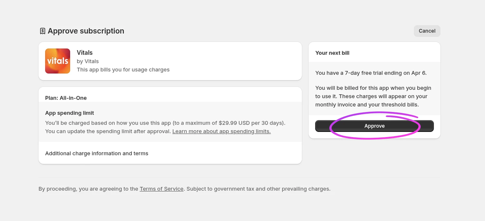
Task: Click the monthly invoice billing paragraph
Action: coord(373,96)
